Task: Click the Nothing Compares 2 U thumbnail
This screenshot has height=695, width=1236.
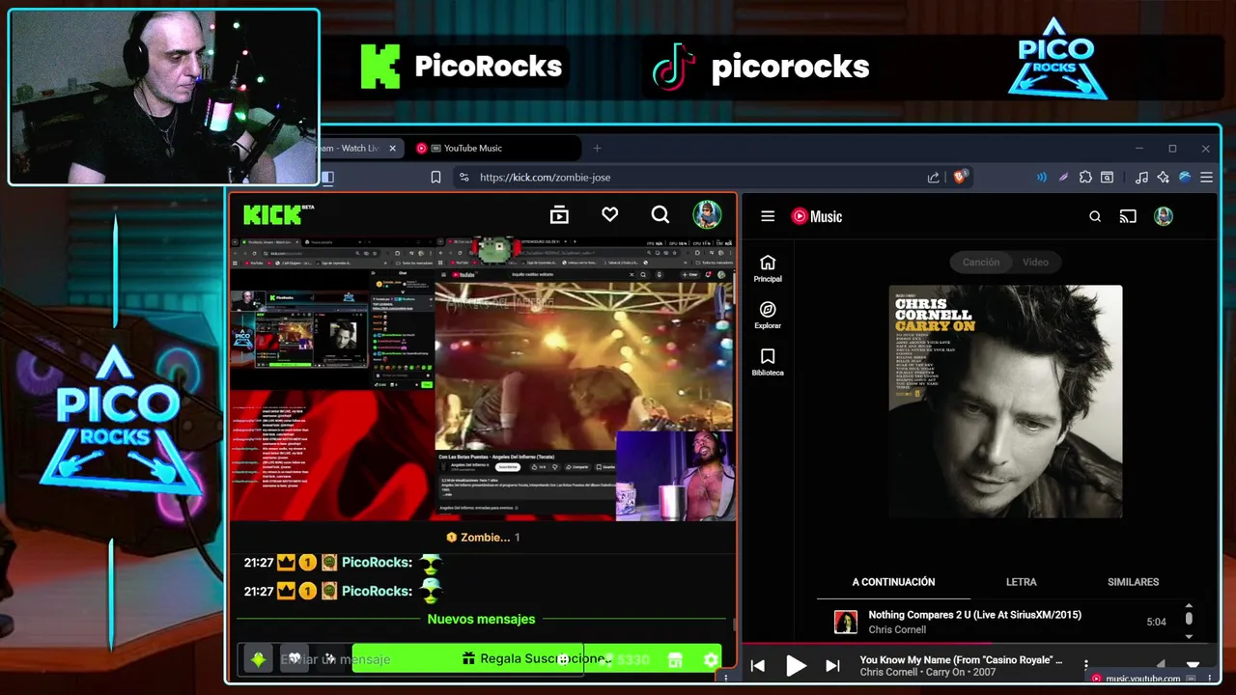Action: (x=846, y=622)
